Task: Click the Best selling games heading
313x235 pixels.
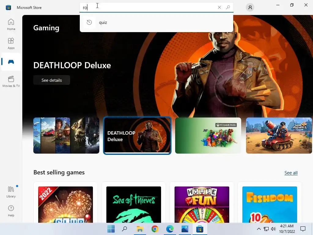Action: 59,172
